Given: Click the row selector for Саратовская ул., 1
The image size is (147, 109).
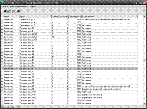Looking at the screenshot, I should (2, 20).
